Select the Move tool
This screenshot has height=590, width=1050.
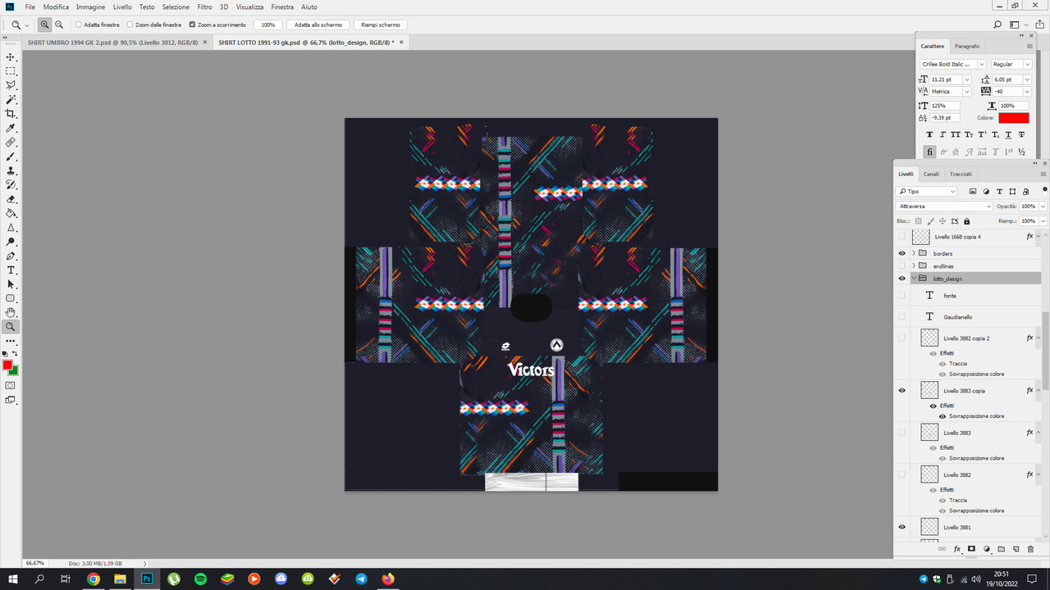click(x=11, y=57)
